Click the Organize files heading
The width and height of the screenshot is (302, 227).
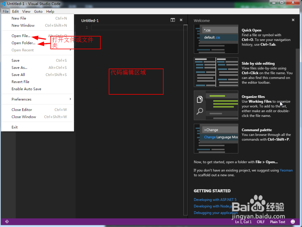tap(253, 97)
